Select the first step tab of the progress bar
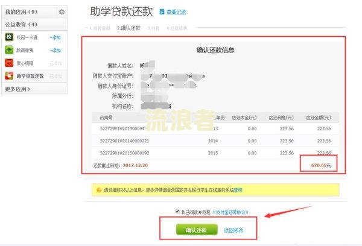This screenshot has height=246, width=362. [x=100, y=28]
